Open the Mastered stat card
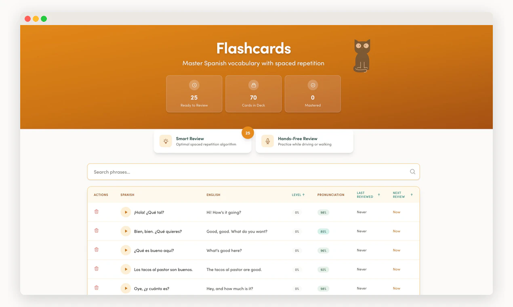This screenshot has height=307, width=513. click(x=313, y=94)
